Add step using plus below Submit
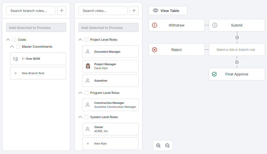This screenshot has width=267, height=154. (237, 37)
